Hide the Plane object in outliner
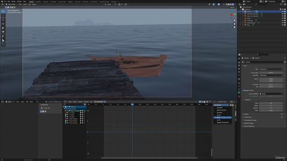This screenshot has height=161, width=287. pyautogui.click(x=283, y=25)
